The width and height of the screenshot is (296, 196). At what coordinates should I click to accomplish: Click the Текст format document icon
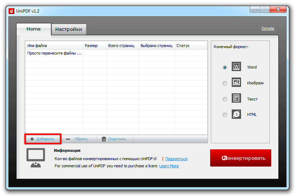click(236, 98)
